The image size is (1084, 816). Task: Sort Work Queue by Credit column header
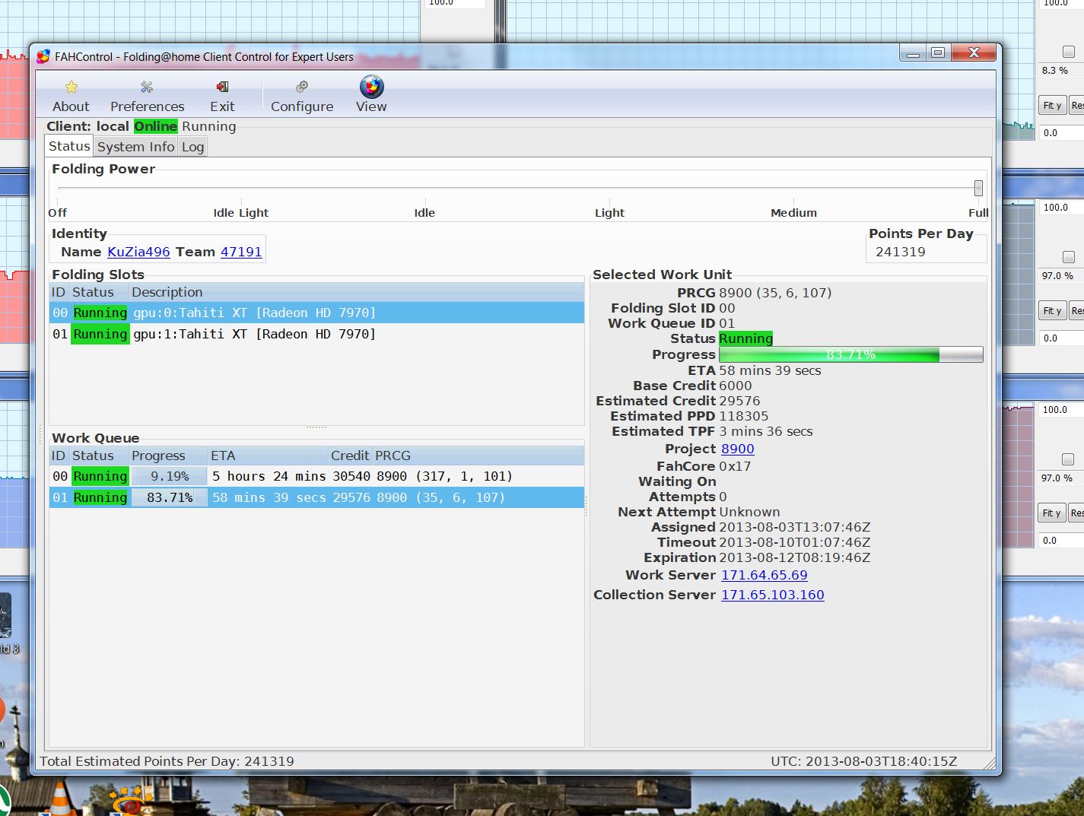pos(350,456)
